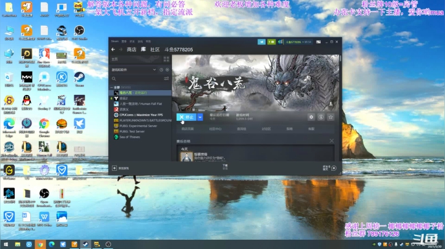
Task: Open the 主页 library home button
Action: point(136,59)
